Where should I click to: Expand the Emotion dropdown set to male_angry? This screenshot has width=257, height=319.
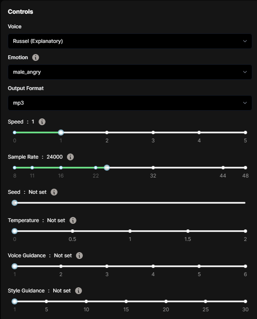coord(130,72)
